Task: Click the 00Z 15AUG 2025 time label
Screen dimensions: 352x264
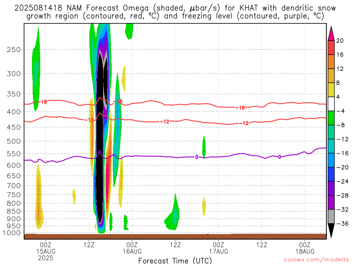Action: (x=46, y=251)
